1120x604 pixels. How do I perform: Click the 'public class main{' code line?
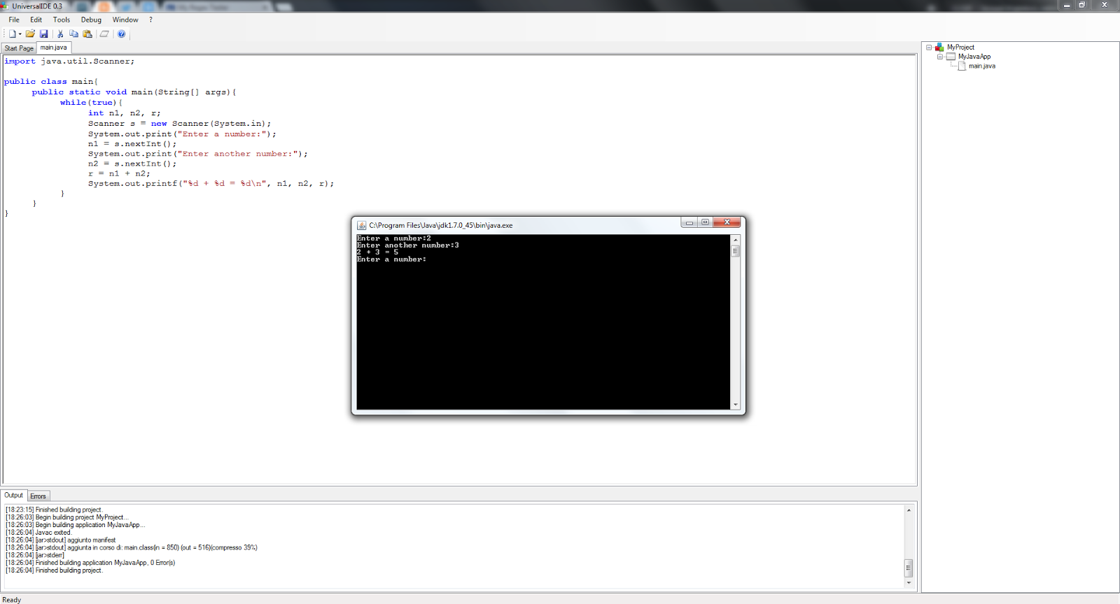tap(51, 82)
